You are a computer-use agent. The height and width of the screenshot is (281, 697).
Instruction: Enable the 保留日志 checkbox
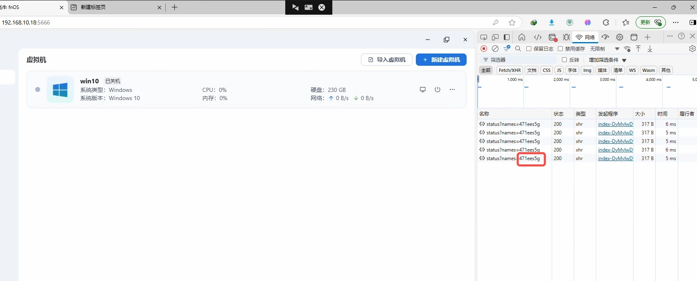[529, 49]
